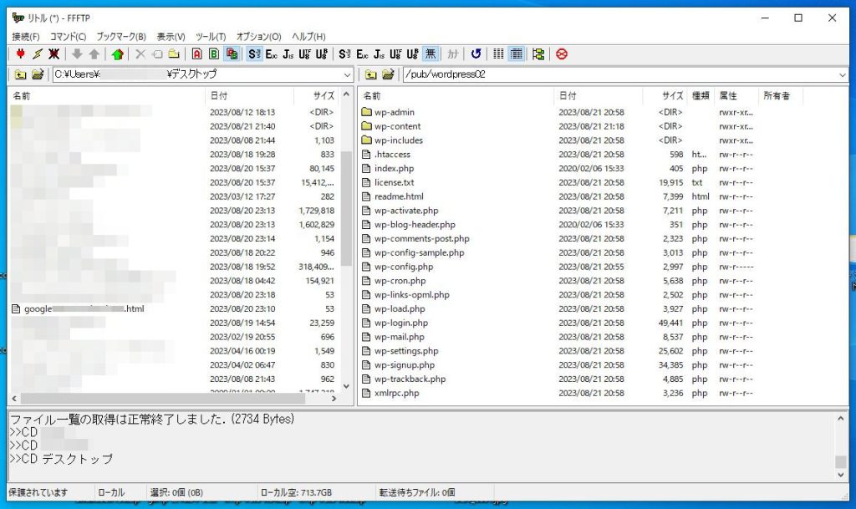Click the Connect to host toolbar icon
This screenshot has height=509, width=856.
[19, 54]
